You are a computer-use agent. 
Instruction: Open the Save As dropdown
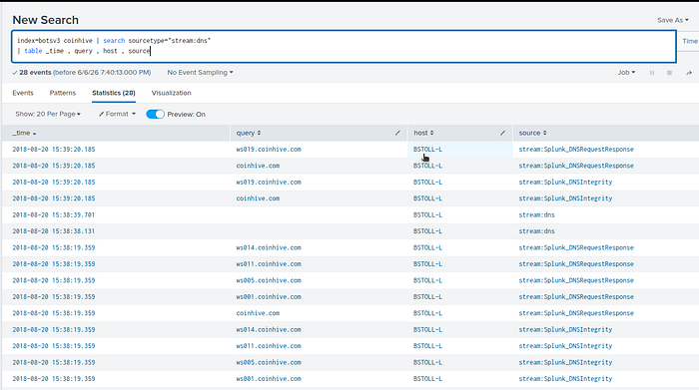tap(673, 20)
